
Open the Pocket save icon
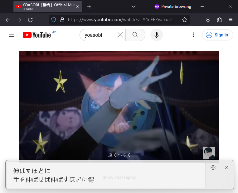(x=208, y=20)
